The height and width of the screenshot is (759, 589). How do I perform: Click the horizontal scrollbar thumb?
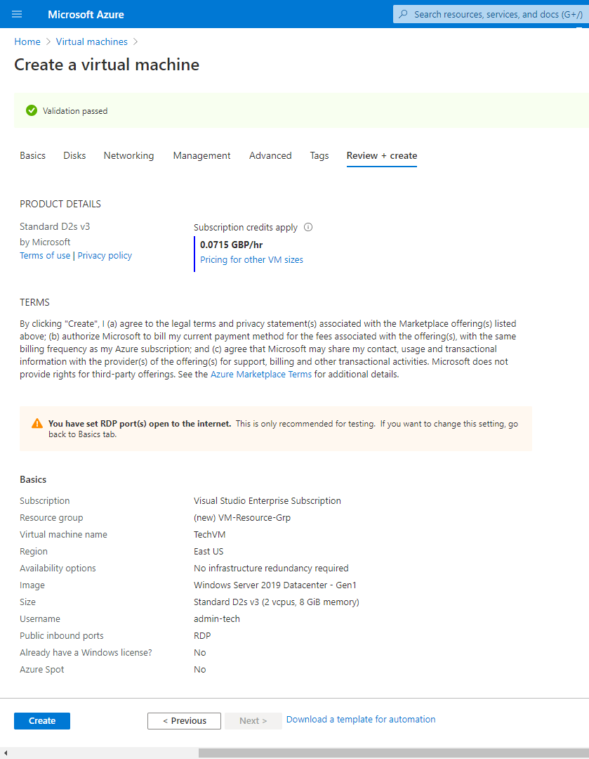(x=394, y=753)
